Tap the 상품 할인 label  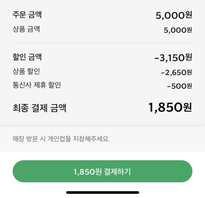click(26, 71)
